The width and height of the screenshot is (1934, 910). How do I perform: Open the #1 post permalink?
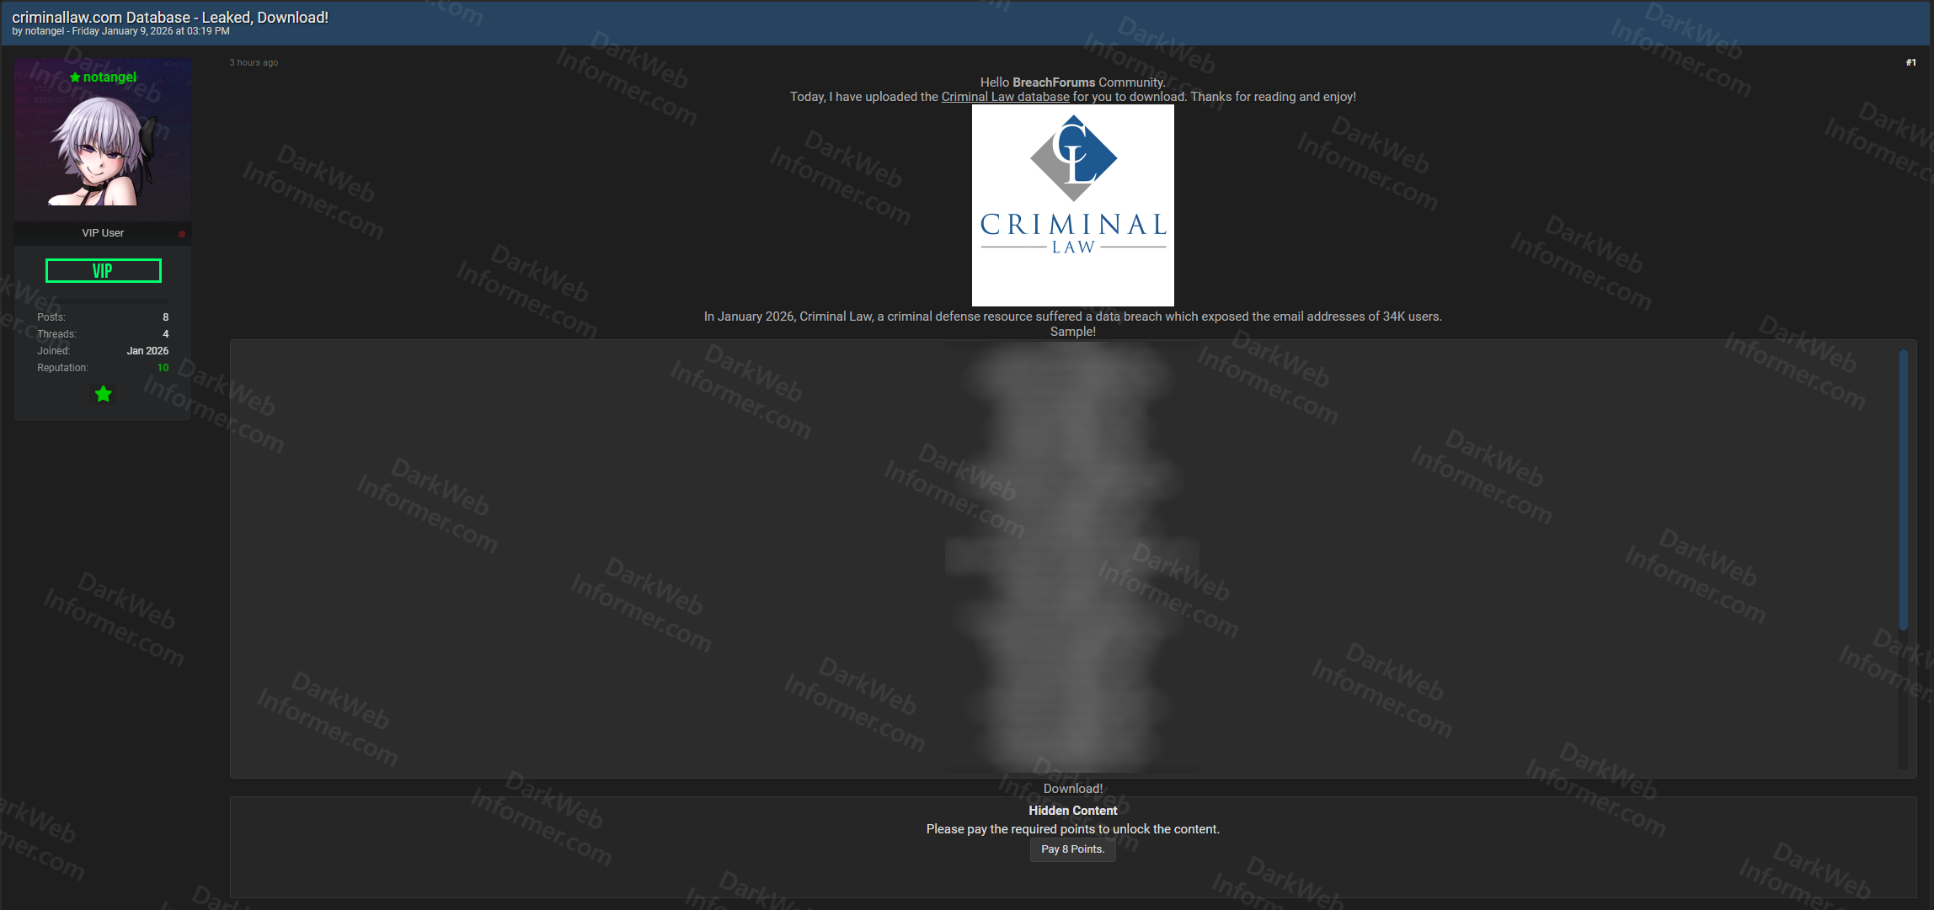[1910, 62]
